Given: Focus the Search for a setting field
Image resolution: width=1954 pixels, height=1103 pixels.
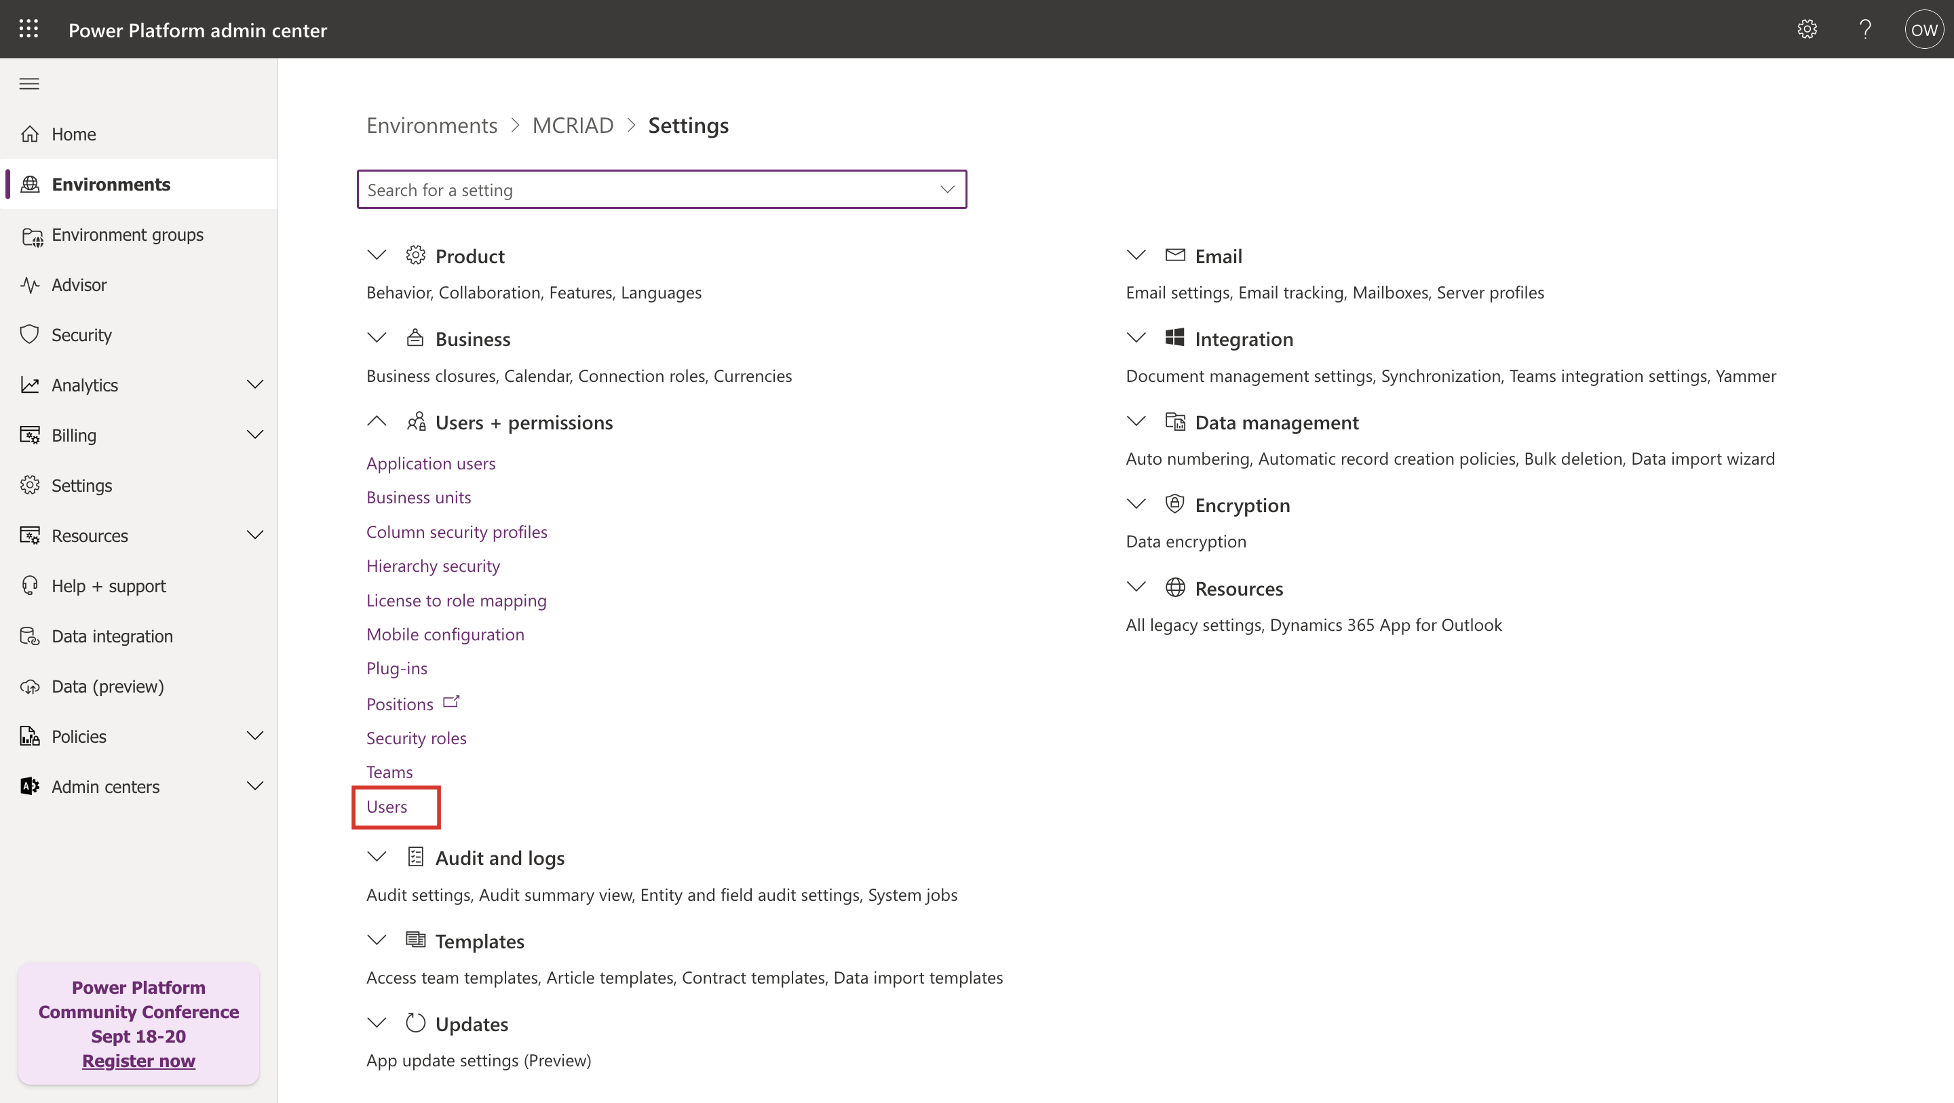Looking at the screenshot, I should point(662,189).
